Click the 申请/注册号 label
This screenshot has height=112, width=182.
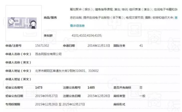click(13, 46)
